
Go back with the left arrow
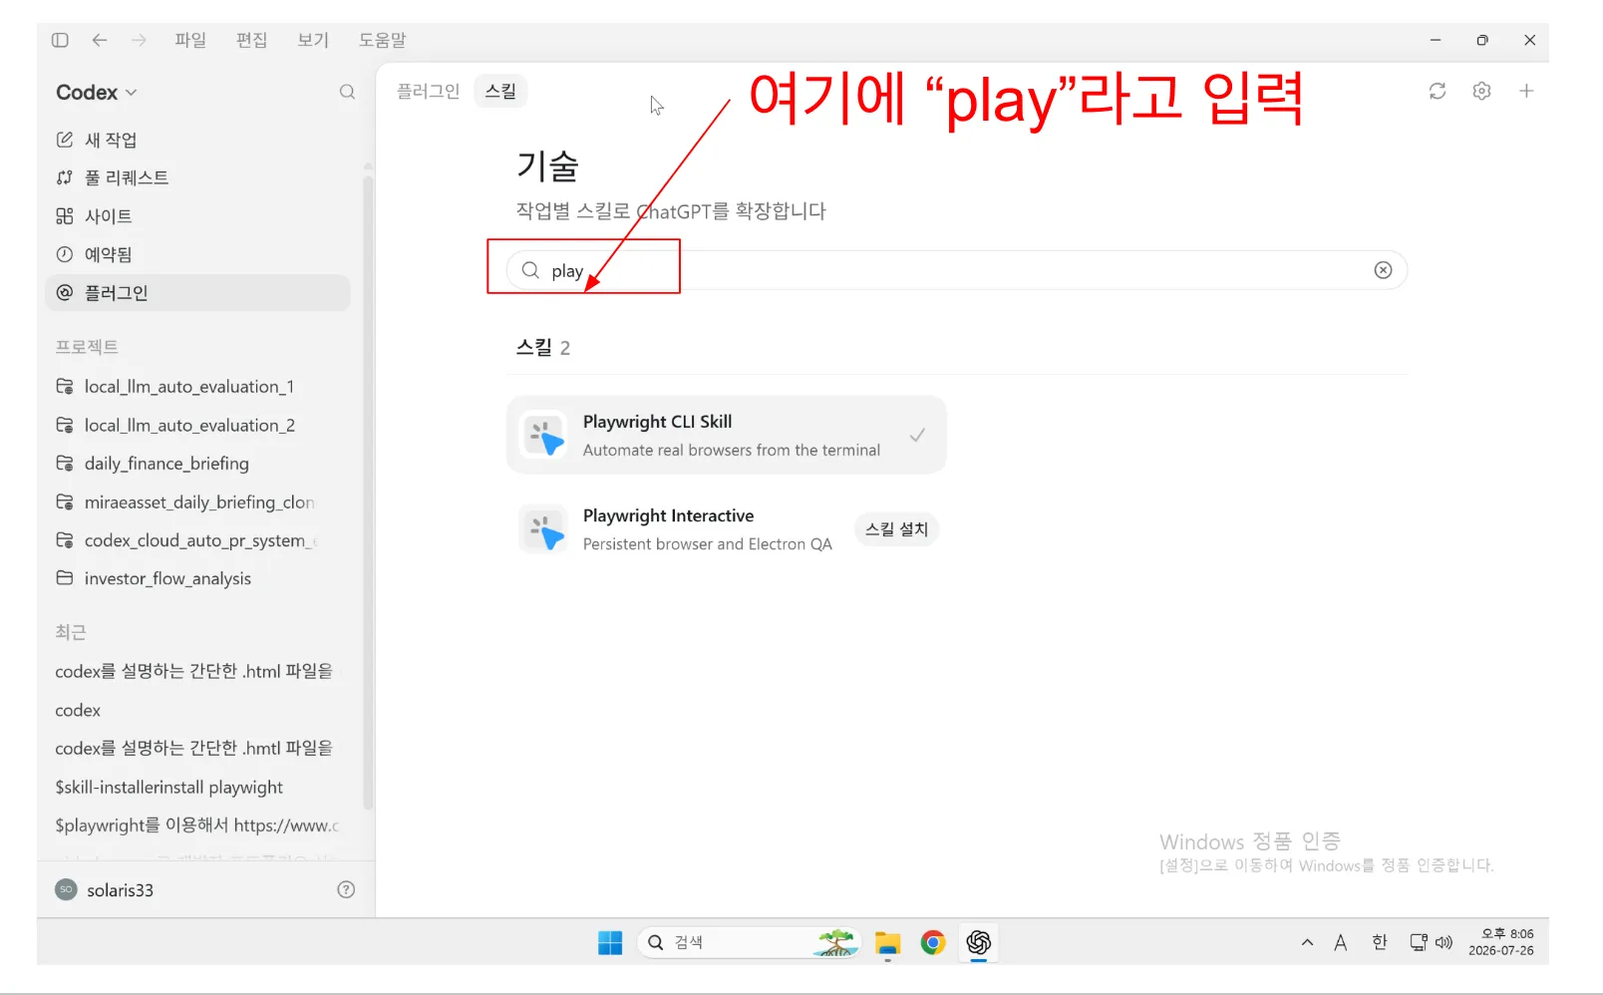(100, 40)
